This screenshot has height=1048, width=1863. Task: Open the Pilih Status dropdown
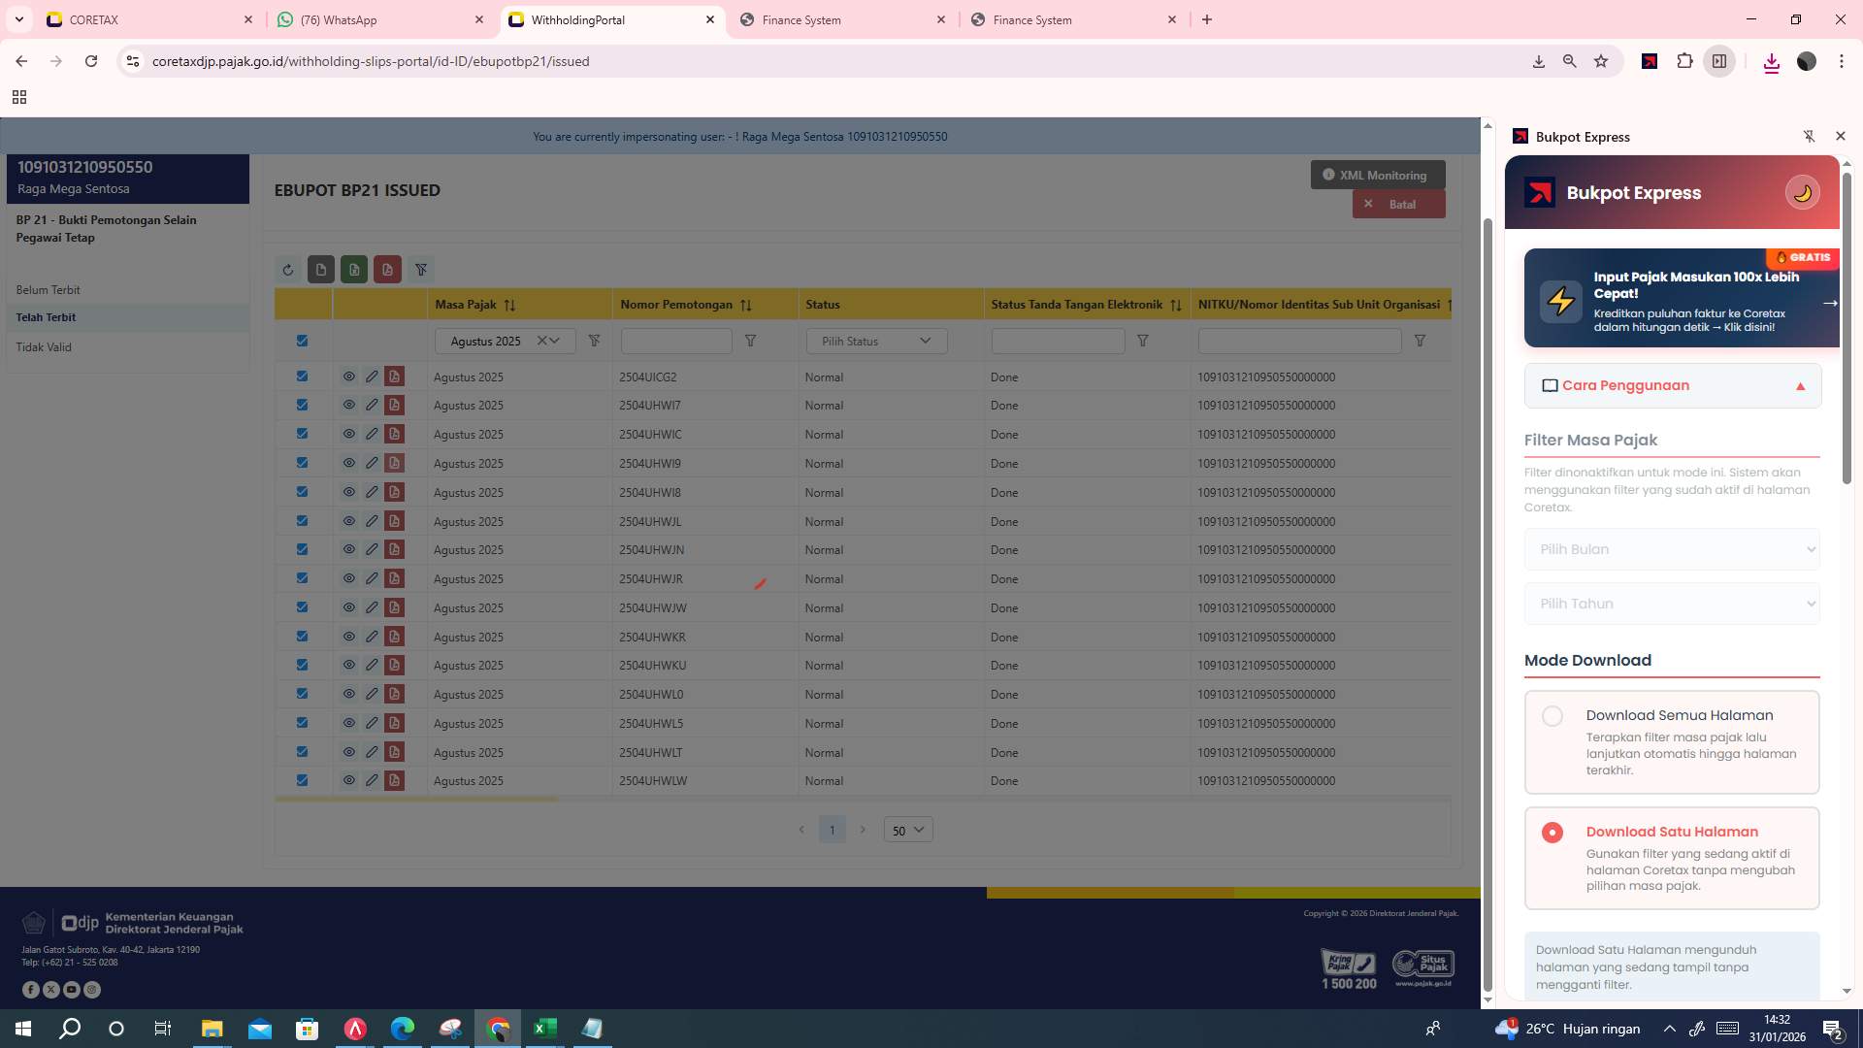[x=875, y=341]
